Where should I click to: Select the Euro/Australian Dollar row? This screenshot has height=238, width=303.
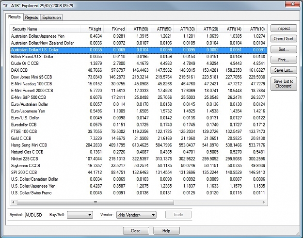point(139,104)
